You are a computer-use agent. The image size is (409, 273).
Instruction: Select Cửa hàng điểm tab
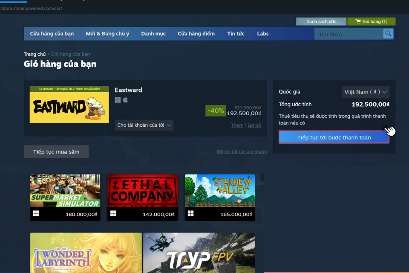coord(196,34)
